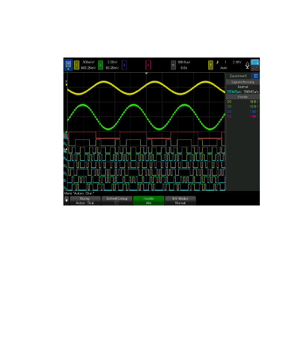Screen dimensions: 286x351
Task: Open the main menu icon at top left
Action: tap(68, 64)
